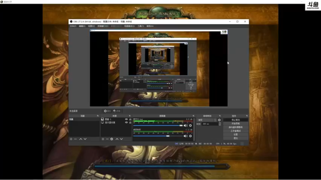The height and width of the screenshot is (180, 321).
Task: Click the 停止推流 button
Action: click(x=236, y=120)
